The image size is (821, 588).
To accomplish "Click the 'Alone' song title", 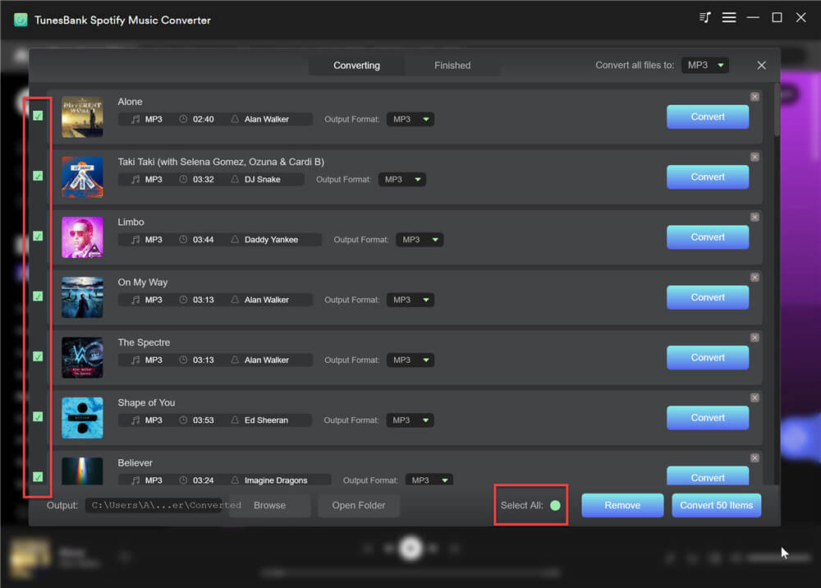I will [130, 102].
